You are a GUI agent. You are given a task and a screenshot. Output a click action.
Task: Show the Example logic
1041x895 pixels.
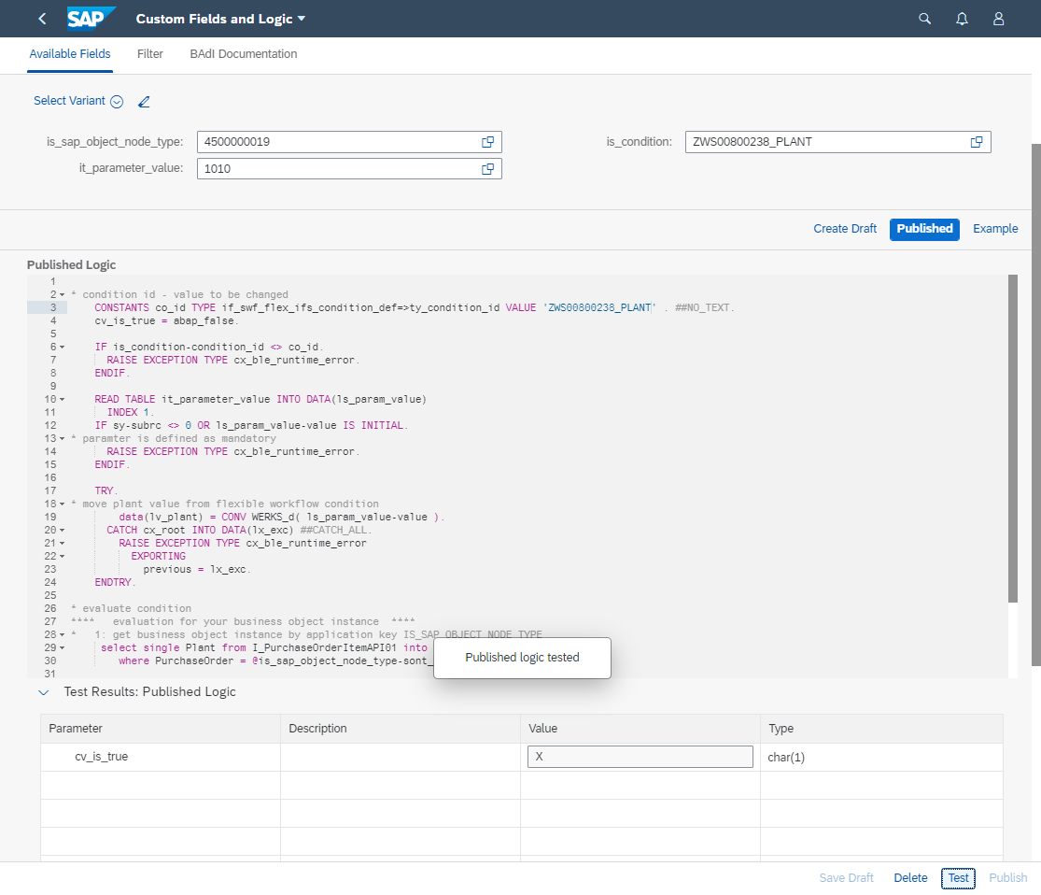point(995,229)
